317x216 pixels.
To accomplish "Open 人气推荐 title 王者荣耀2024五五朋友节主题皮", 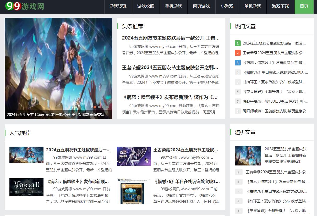I will click(186, 150).
